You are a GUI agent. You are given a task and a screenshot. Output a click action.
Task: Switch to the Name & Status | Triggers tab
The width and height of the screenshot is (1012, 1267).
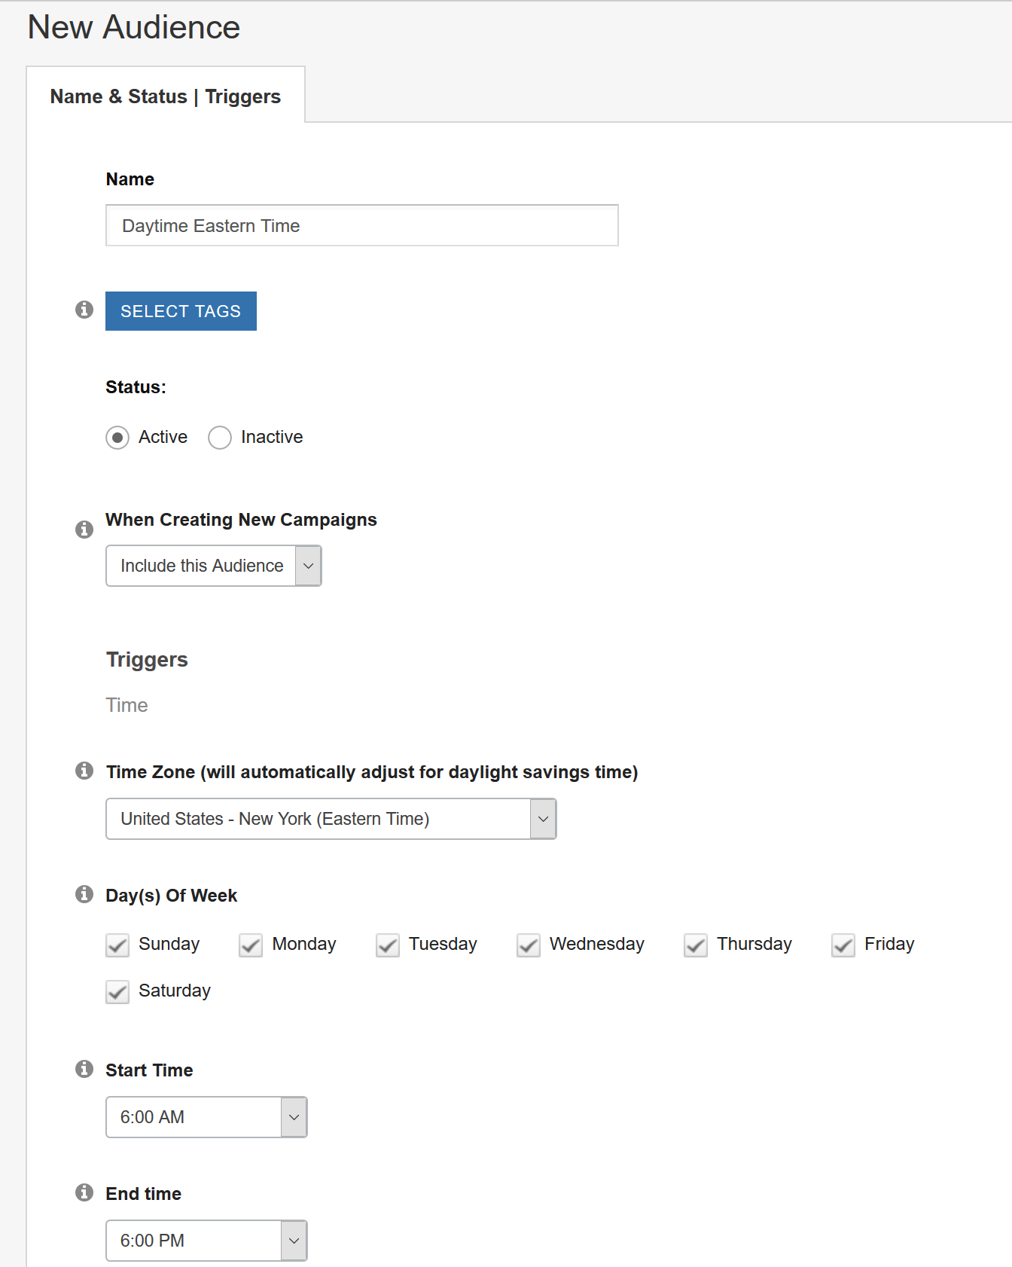pyautogui.click(x=165, y=96)
